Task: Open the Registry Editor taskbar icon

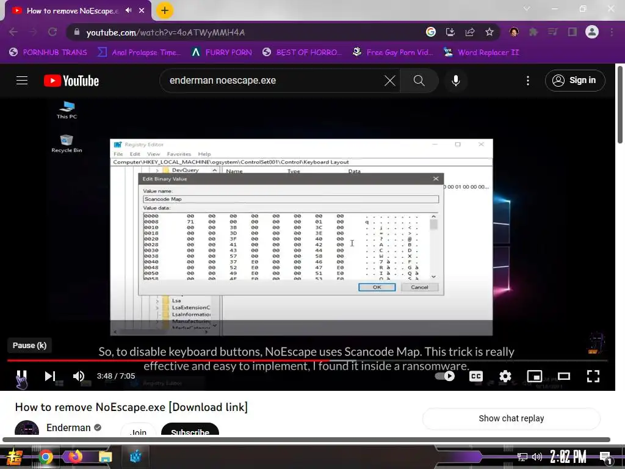Action: 135,457
